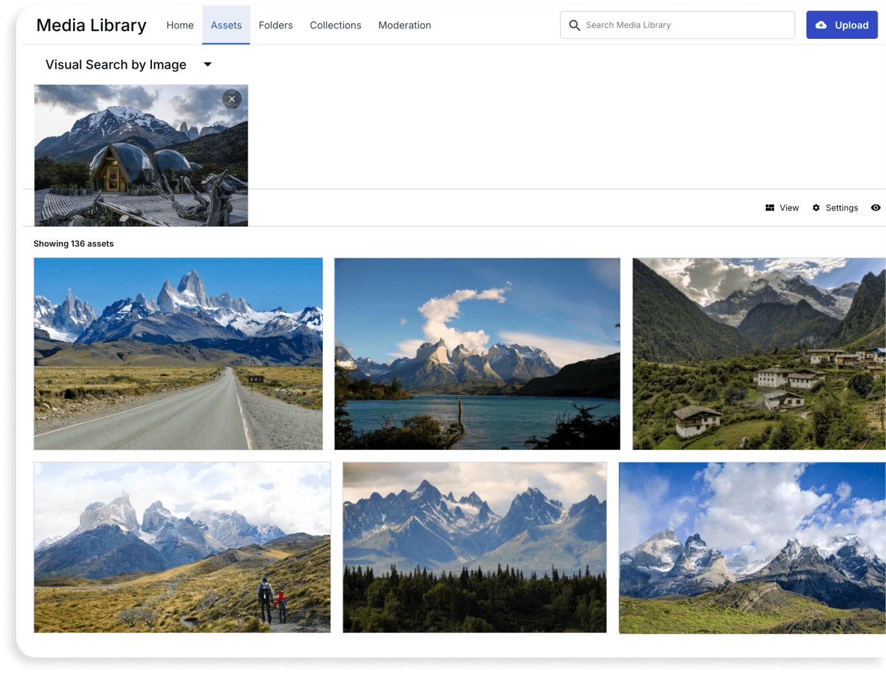Click the Media Library heading

[x=91, y=25]
